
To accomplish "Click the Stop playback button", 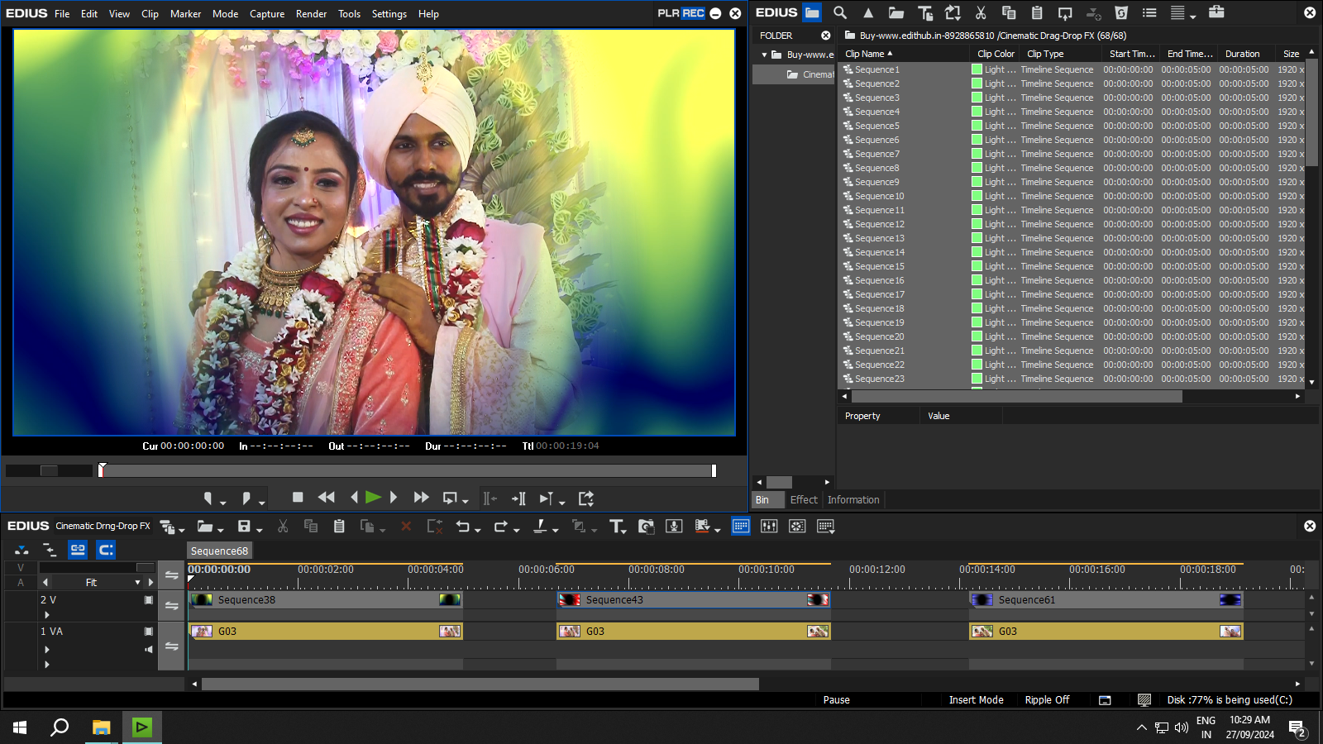I will [298, 498].
